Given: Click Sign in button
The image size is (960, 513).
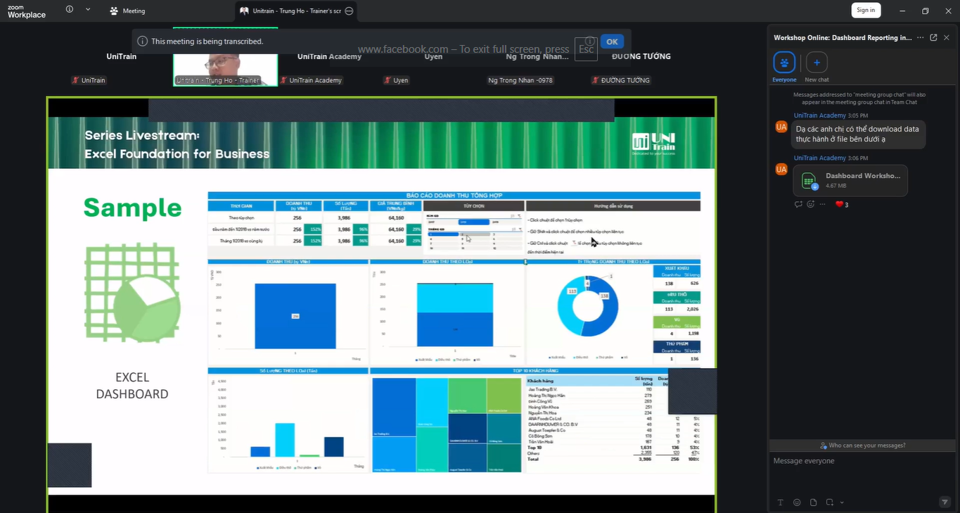Looking at the screenshot, I should pyautogui.click(x=866, y=10).
